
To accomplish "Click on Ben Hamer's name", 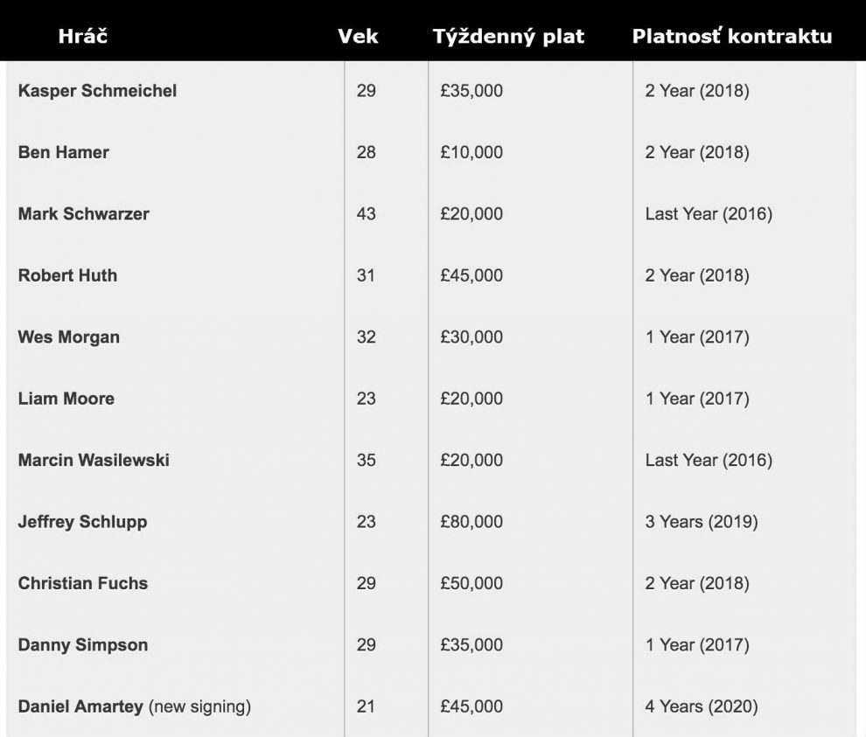I will click(x=64, y=152).
